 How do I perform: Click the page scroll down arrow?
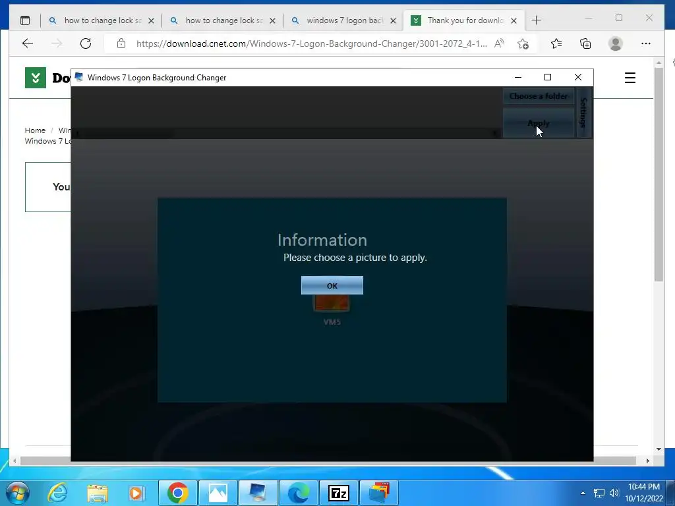pos(659,449)
